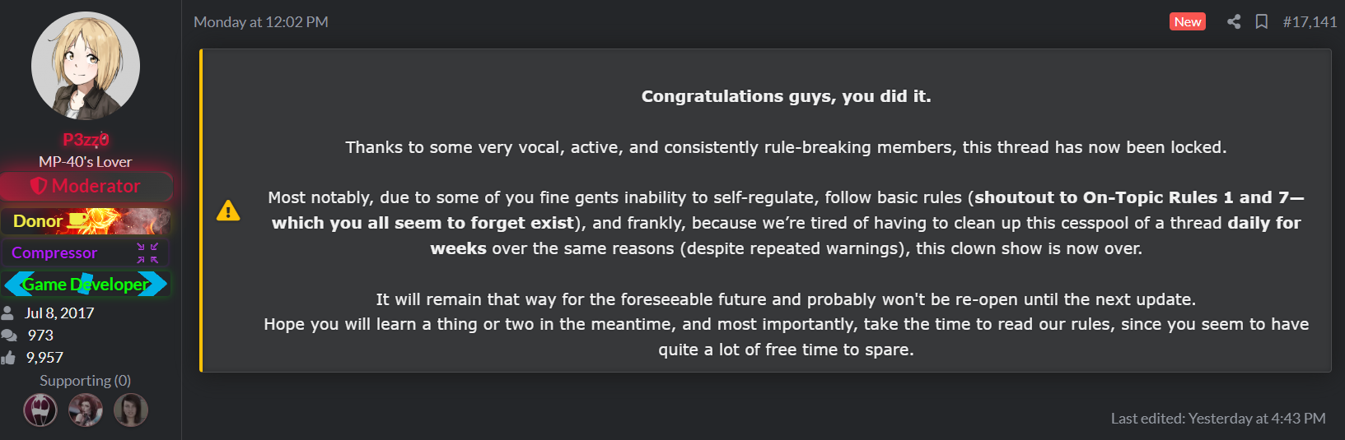1345x440 pixels.
Task: Open post permalink #17,141
Action: pyautogui.click(x=1310, y=22)
